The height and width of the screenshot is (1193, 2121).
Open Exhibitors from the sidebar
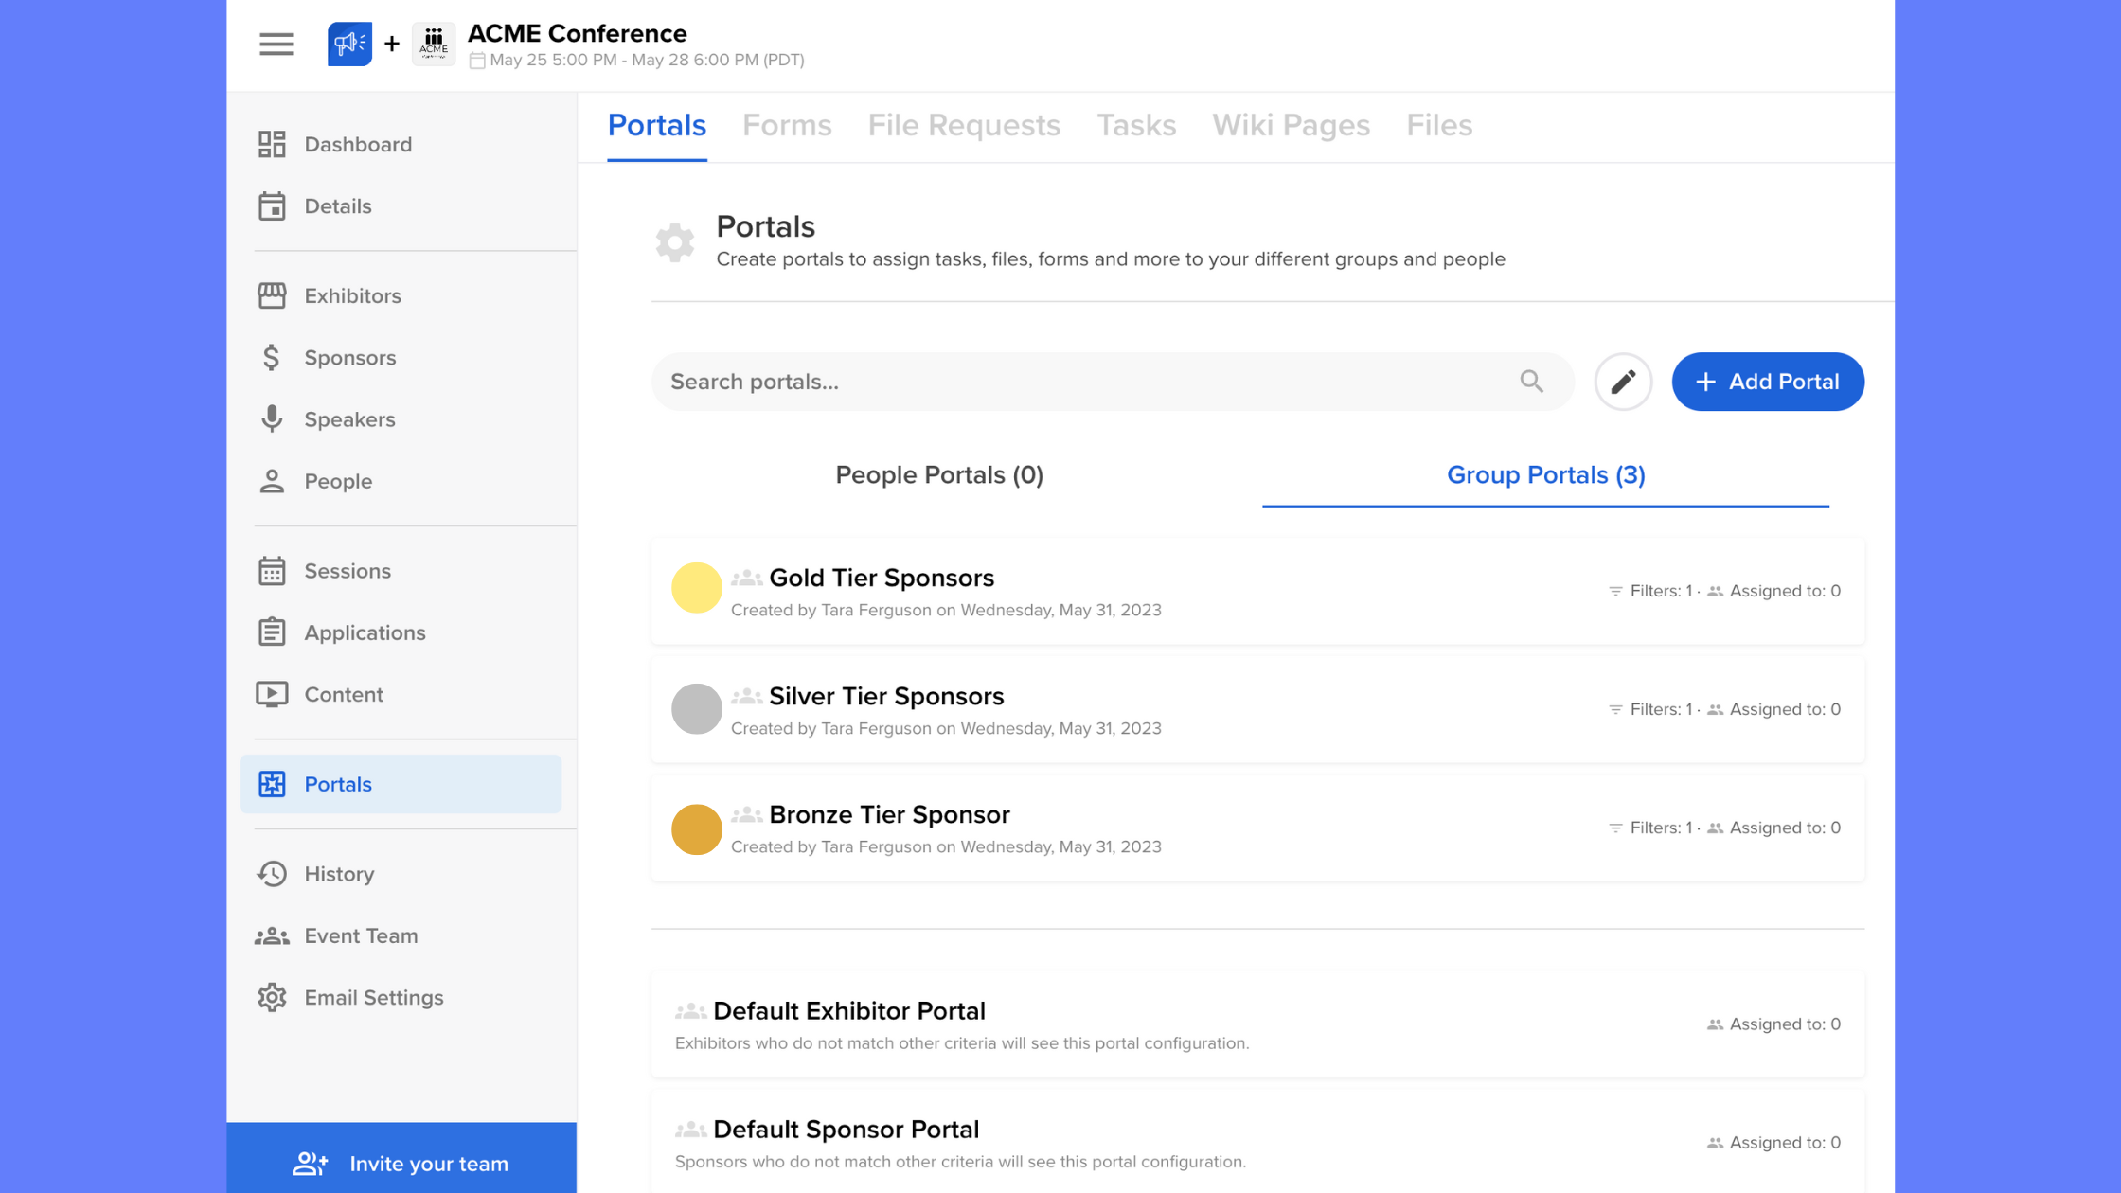click(x=351, y=295)
